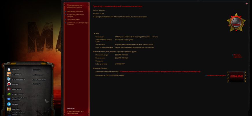
Task: Click Защита системы sidebar link
Action: [73, 19]
